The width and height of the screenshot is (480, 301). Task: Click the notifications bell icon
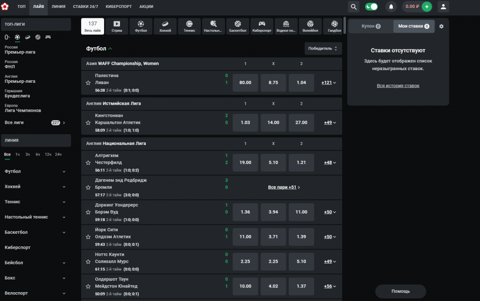point(390,7)
